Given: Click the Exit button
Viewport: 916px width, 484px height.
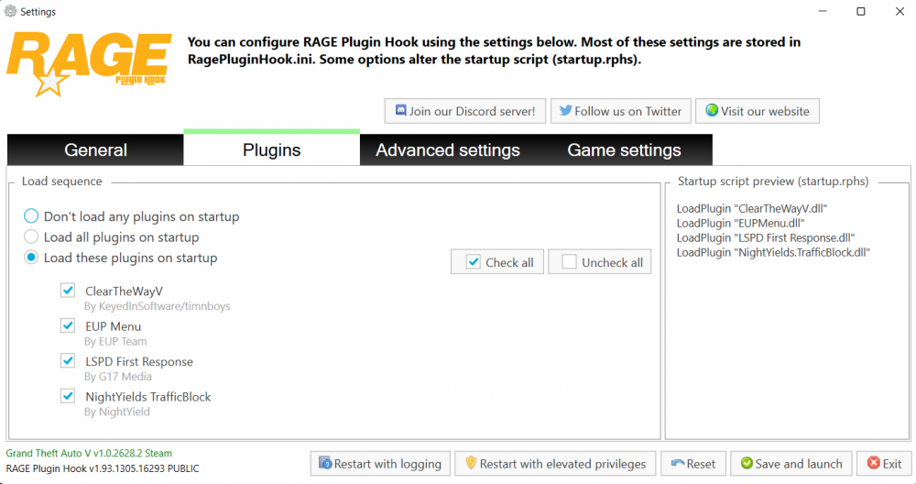Looking at the screenshot, I should 885,464.
